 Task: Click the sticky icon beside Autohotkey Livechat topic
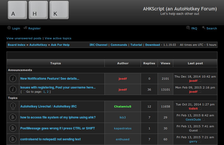pos(13,106)
